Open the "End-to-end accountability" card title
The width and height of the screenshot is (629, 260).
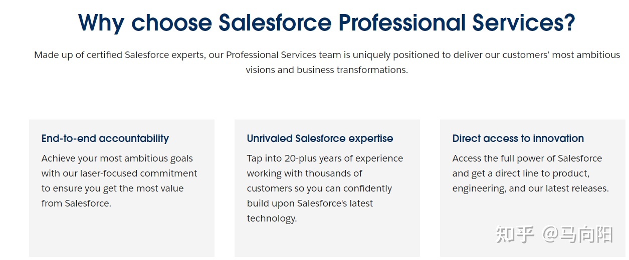pyautogui.click(x=105, y=138)
